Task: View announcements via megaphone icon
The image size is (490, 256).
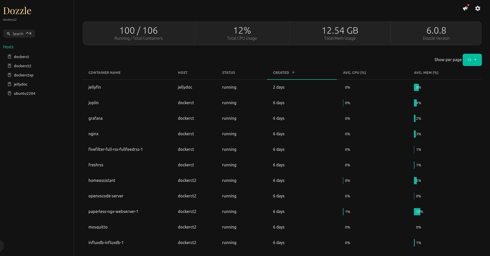Action: tap(465, 8)
